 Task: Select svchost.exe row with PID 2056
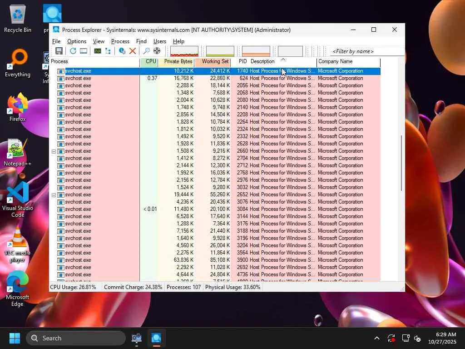coord(215,85)
